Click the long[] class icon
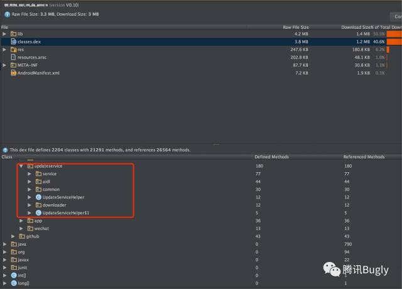This screenshot has height=289, width=402. coord(14,283)
